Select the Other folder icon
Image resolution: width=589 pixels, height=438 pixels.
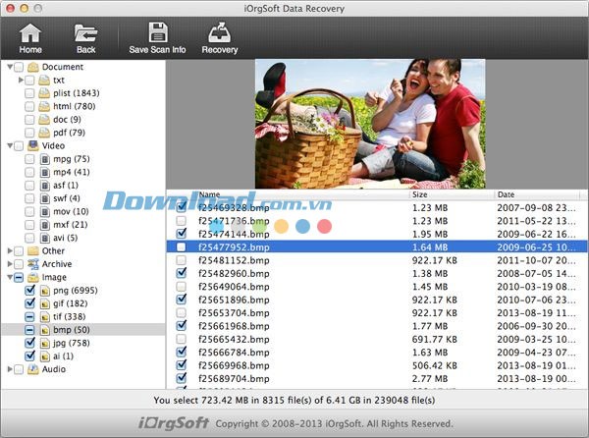point(33,251)
